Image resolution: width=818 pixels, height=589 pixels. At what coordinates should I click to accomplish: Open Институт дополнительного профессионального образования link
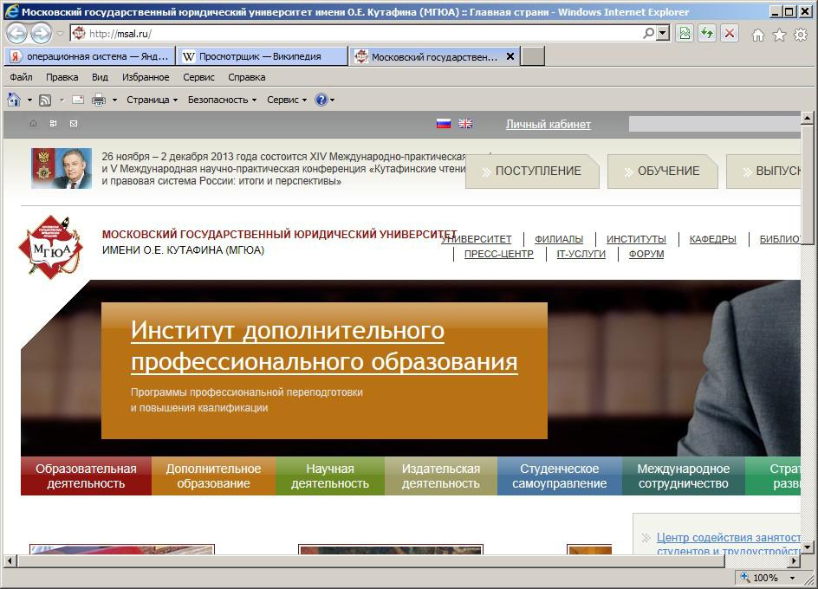coord(324,346)
